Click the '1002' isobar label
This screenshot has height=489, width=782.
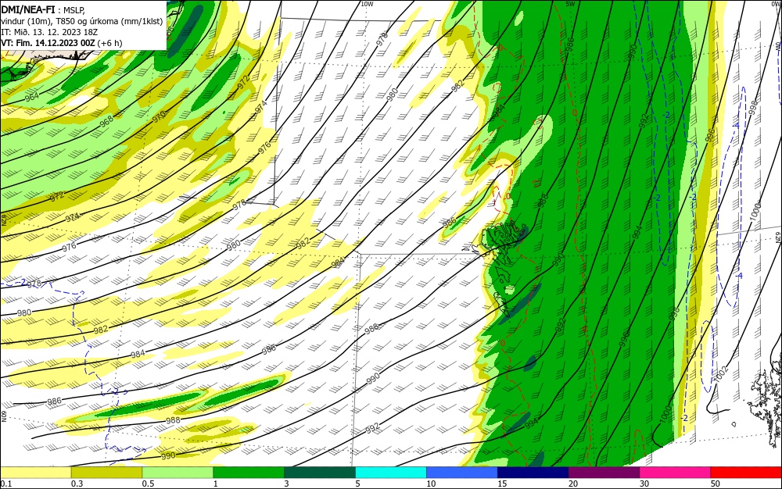(x=721, y=374)
